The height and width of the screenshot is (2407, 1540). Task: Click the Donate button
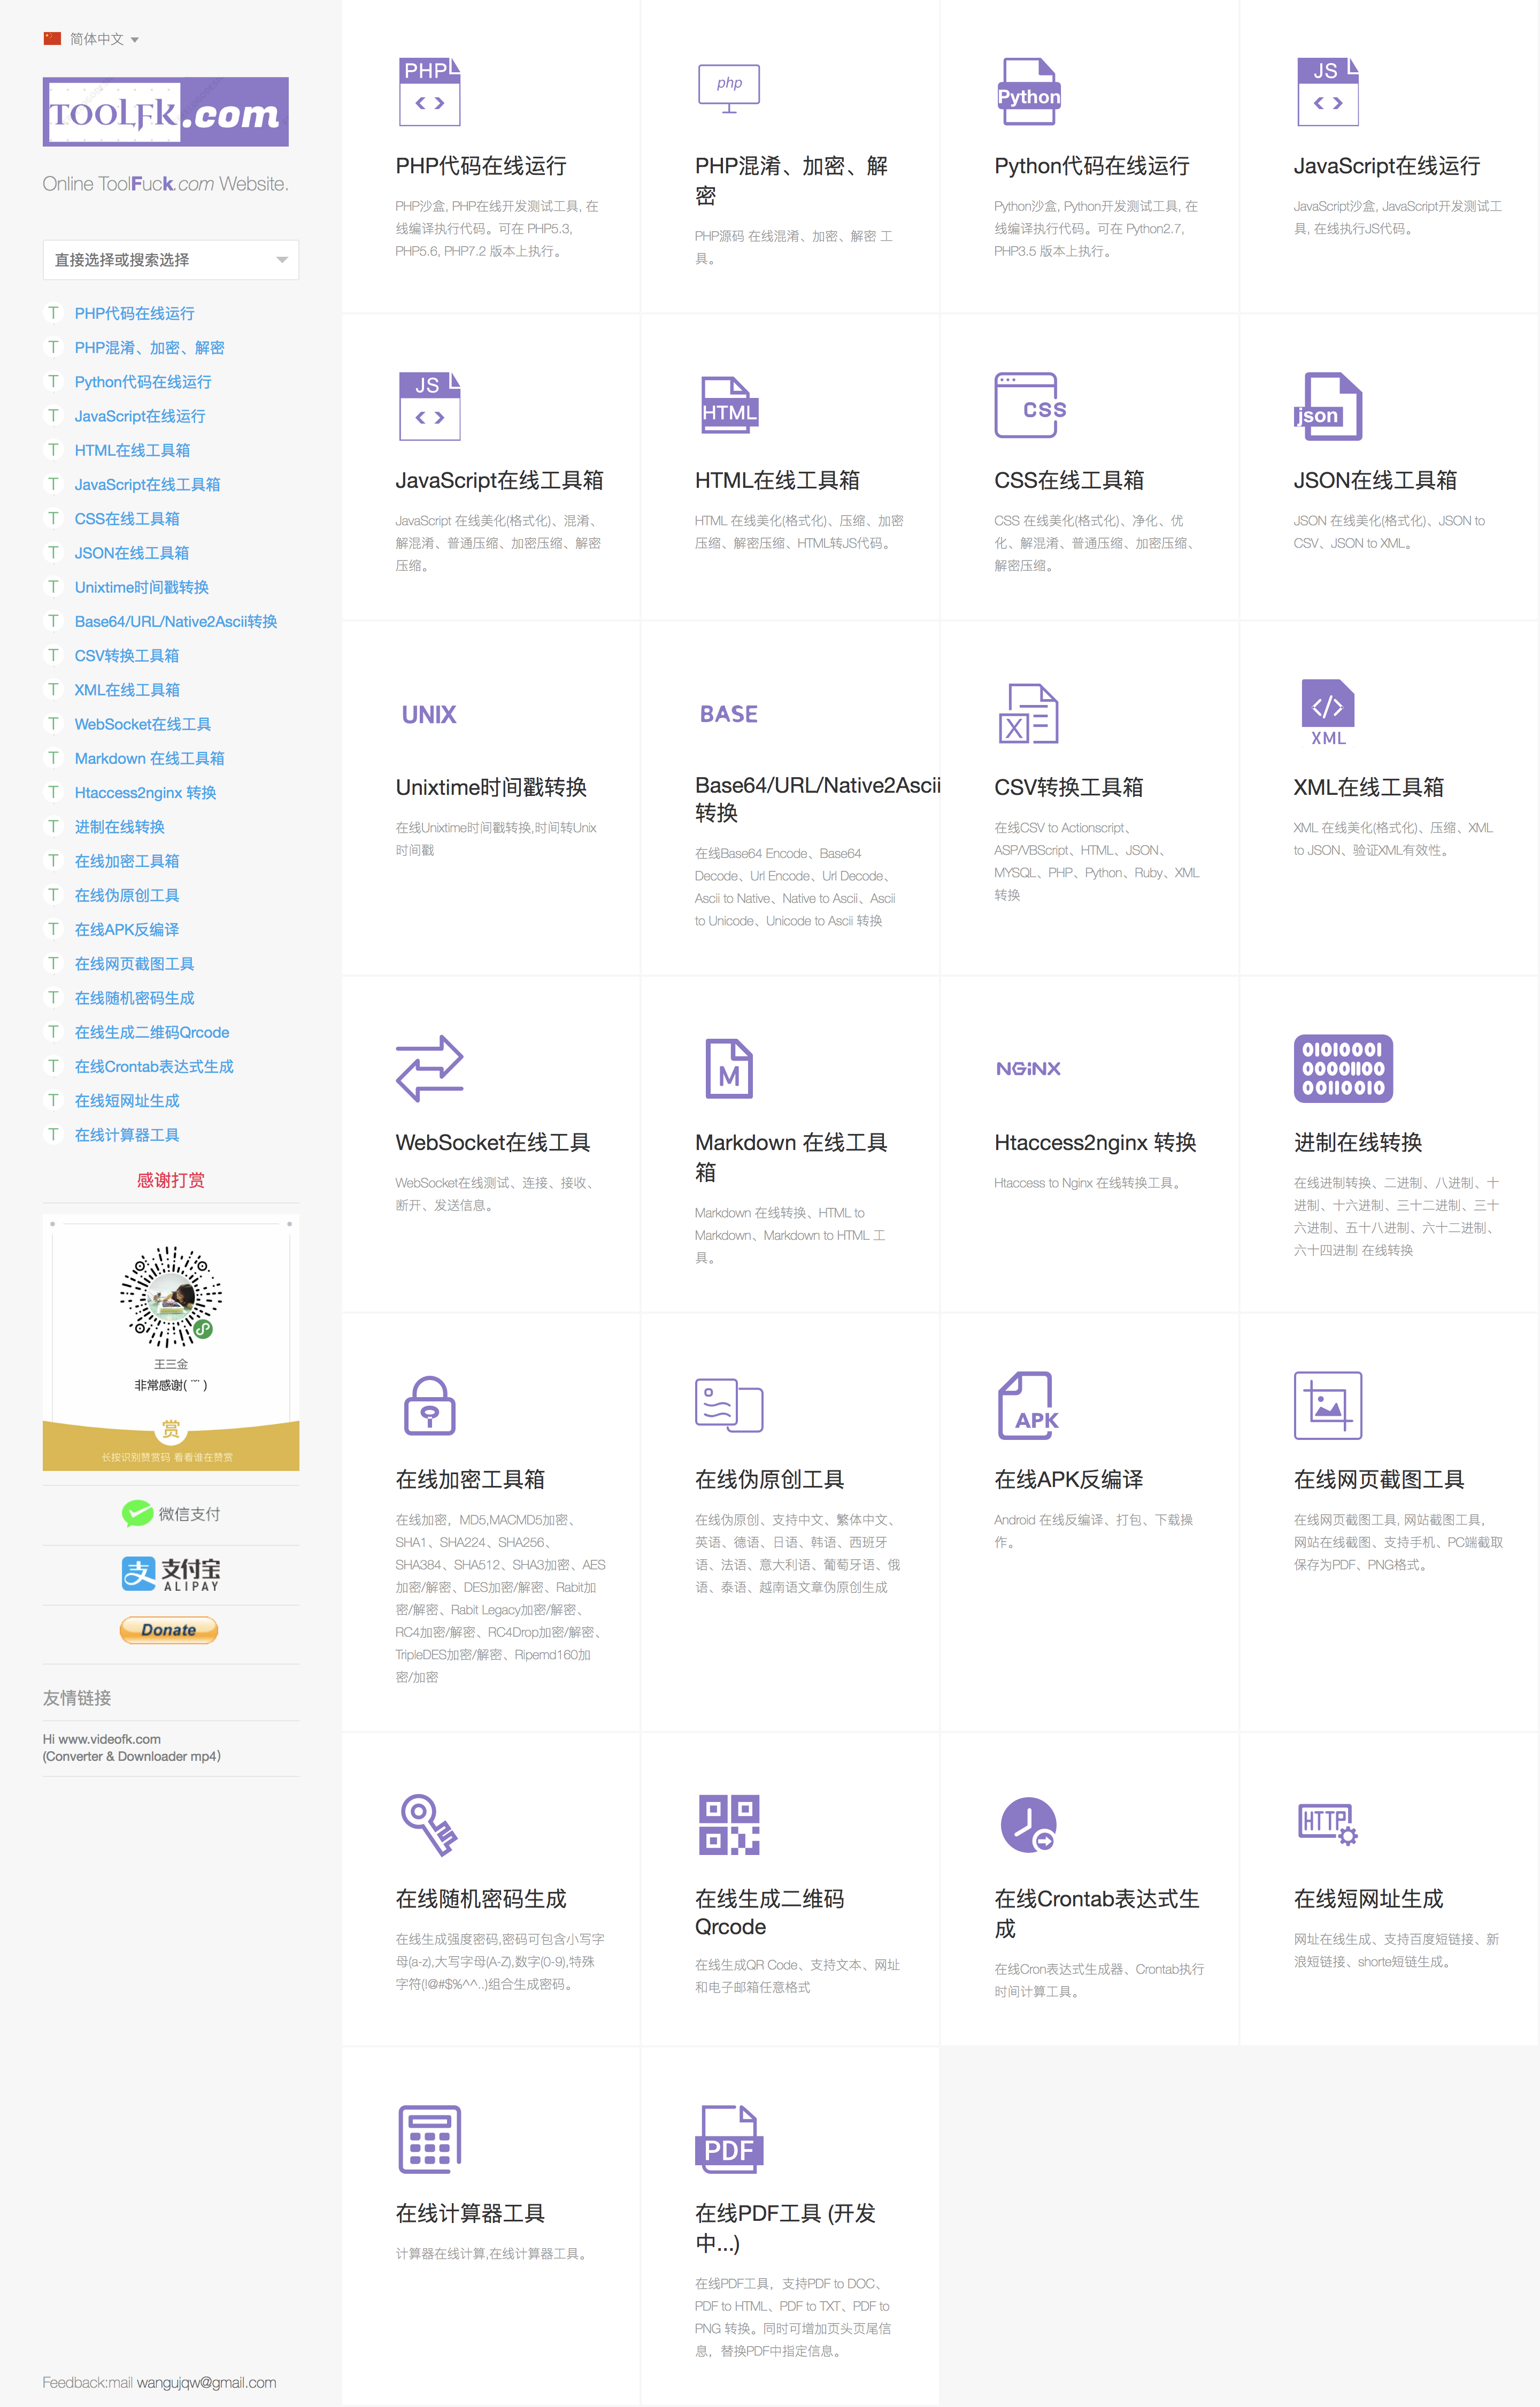coord(168,1630)
